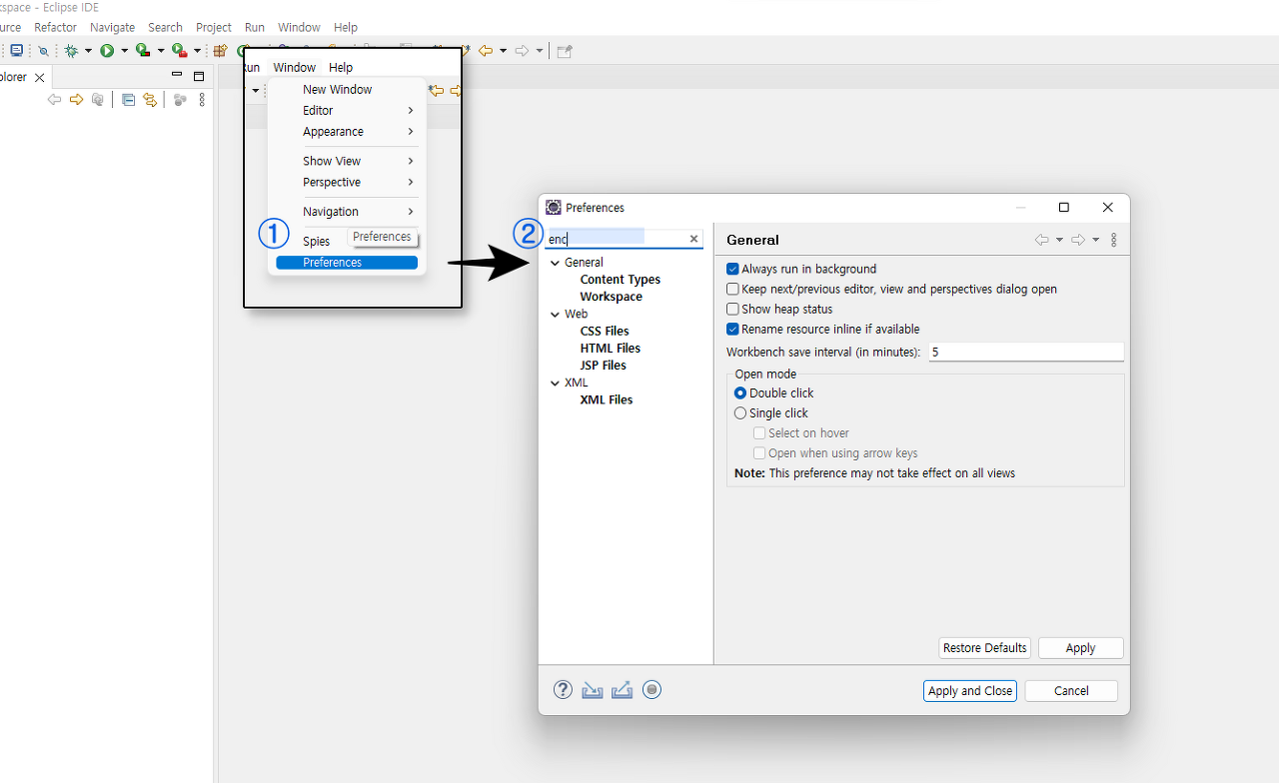Image resolution: width=1279 pixels, height=783 pixels.
Task: Click Explorer forward arrow icon
Action: [x=76, y=100]
